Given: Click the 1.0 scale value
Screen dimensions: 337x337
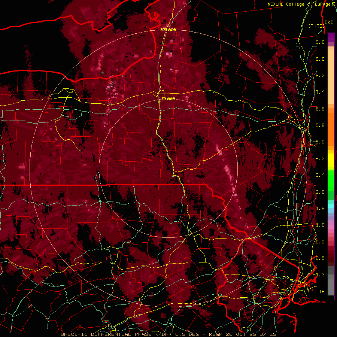Looking at the screenshot, I should click(x=320, y=225).
